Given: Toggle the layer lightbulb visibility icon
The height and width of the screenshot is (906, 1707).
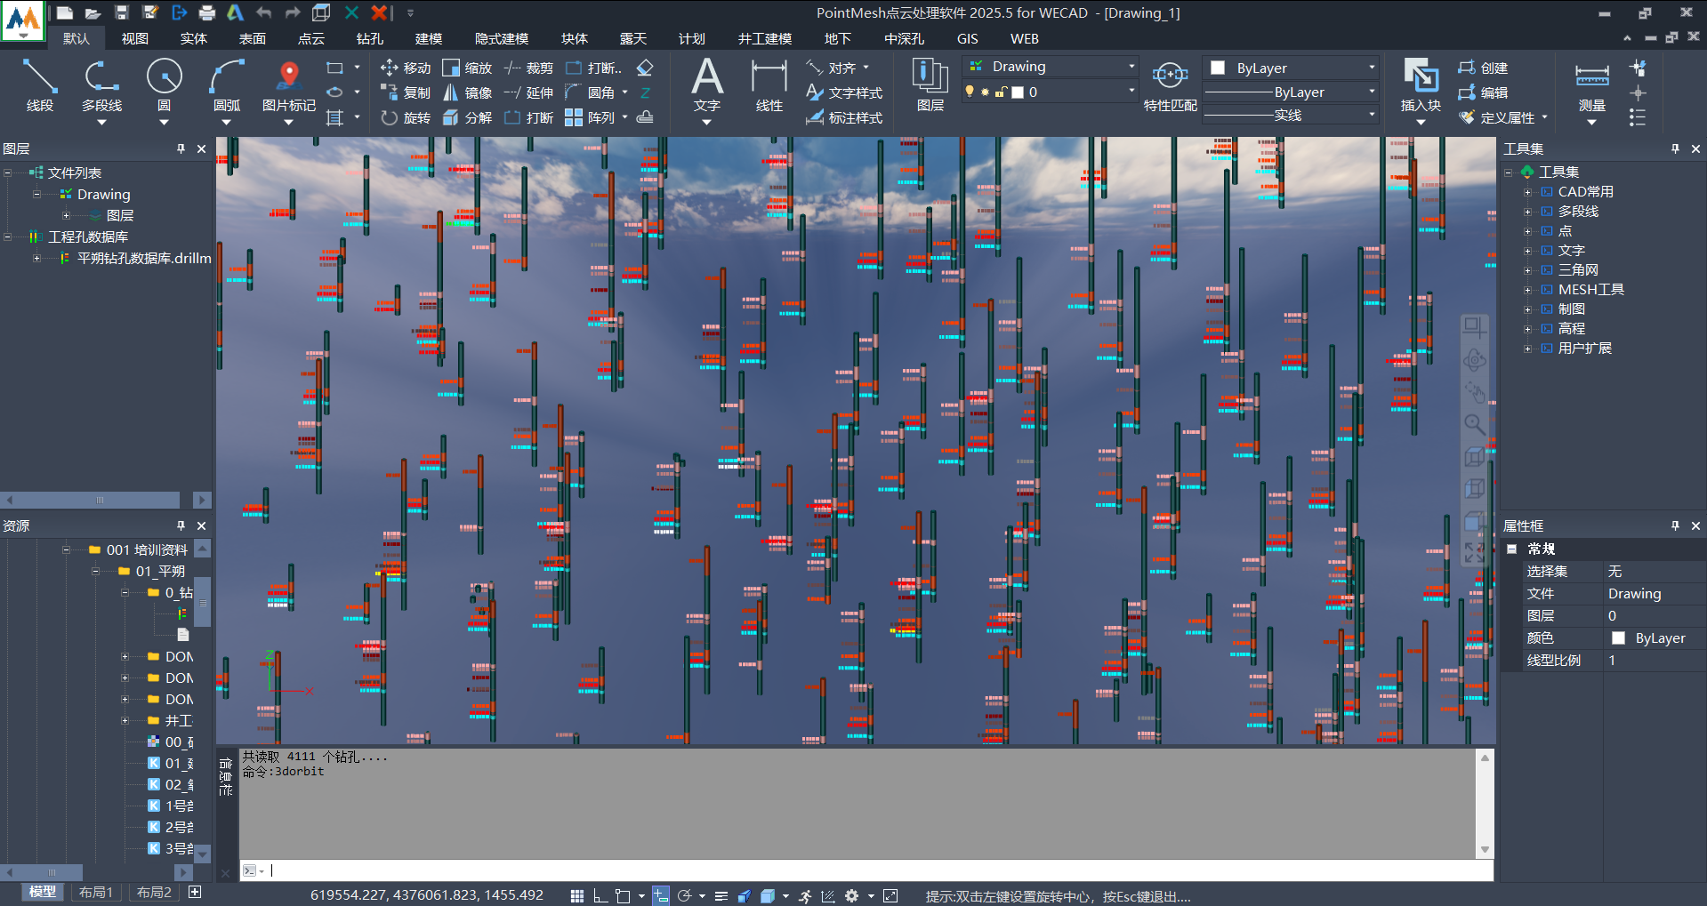Looking at the screenshot, I should [x=970, y=92].
